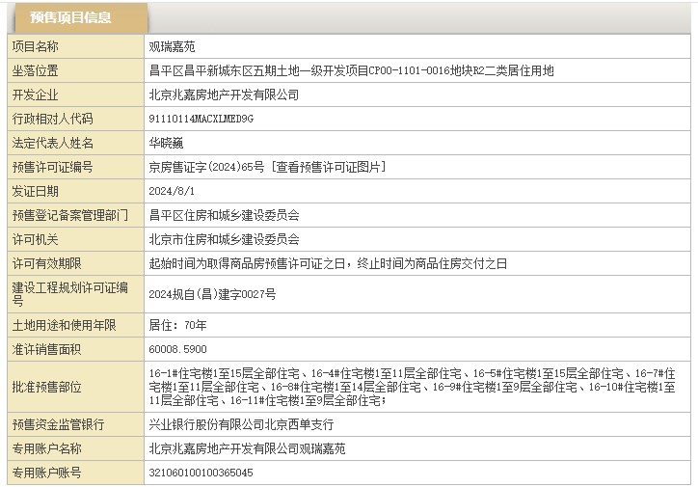
Task: Click the location text starting 昌平区昌平新城东区
Action: click(351, 70)
